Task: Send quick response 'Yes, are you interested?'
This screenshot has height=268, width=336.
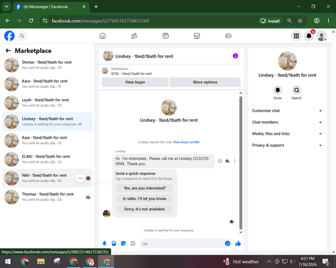Action: [144, 188]
